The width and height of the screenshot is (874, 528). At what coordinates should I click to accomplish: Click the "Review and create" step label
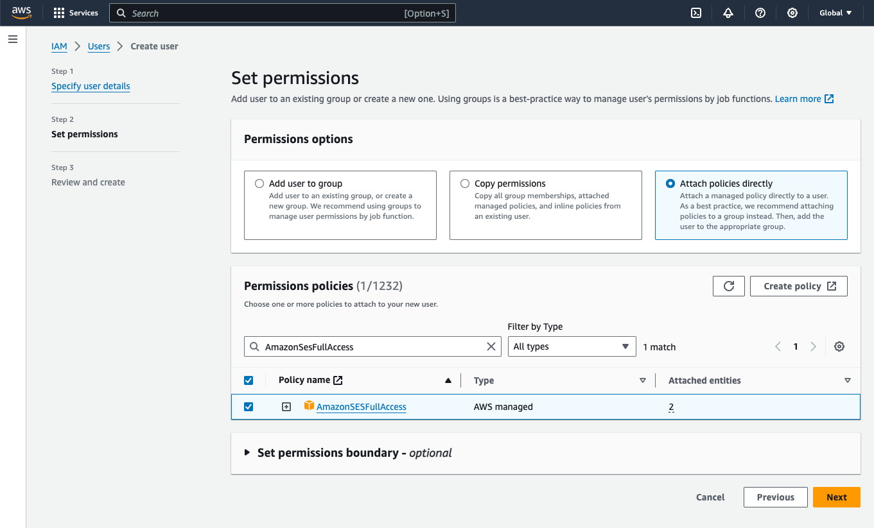tap(89, 182)
